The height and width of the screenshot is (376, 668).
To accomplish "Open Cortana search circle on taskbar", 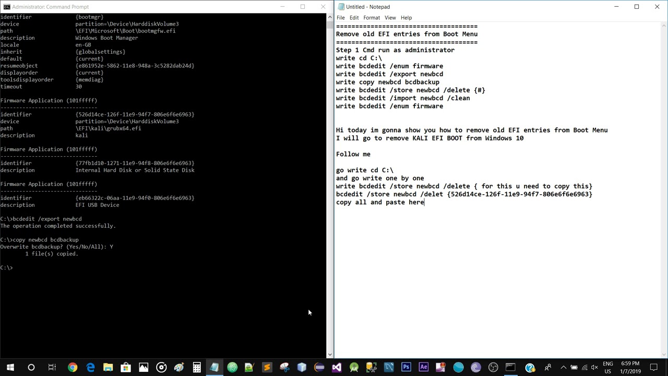I will point(31,368).
